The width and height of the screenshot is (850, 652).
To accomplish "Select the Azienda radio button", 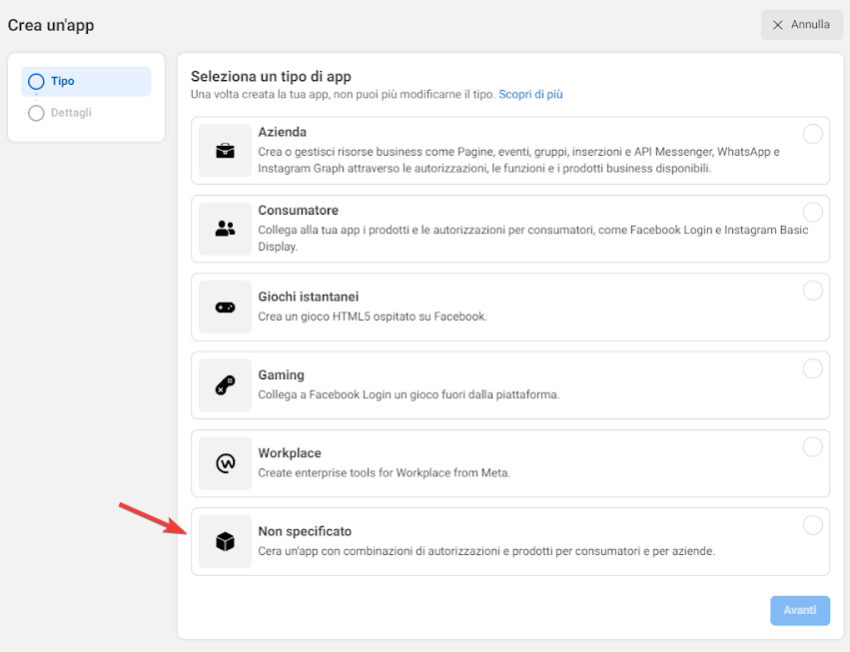I will [813, 134].
